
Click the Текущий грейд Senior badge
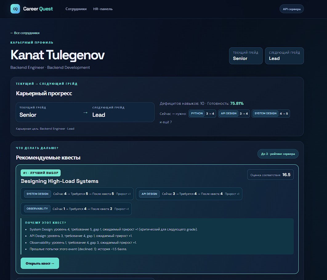(246, 56)
